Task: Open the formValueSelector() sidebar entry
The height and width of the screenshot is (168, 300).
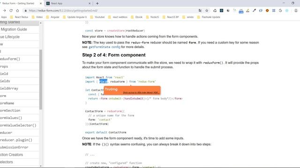Action: click(x=20, y=125)
